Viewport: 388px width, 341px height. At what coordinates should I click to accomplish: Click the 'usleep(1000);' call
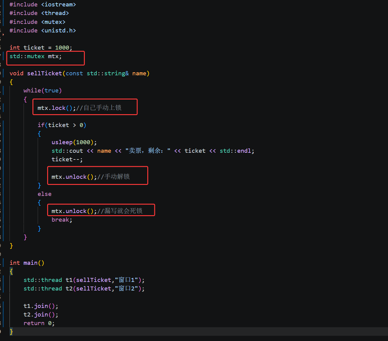tap(74, 142)
